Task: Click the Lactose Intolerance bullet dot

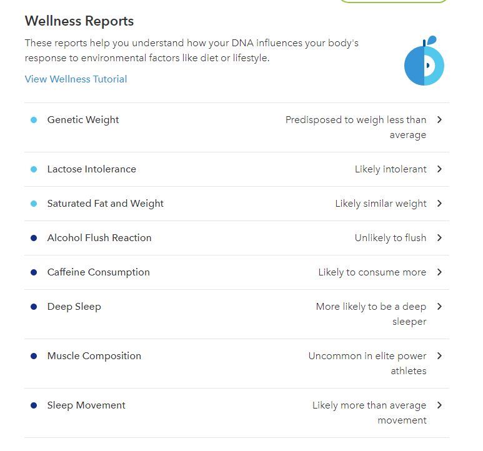Action: pos(34,169)
